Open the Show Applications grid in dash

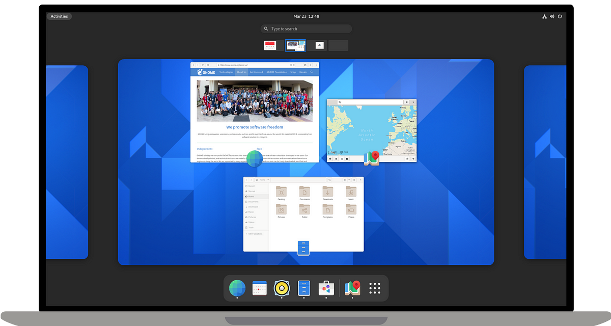tap(375, 288)
